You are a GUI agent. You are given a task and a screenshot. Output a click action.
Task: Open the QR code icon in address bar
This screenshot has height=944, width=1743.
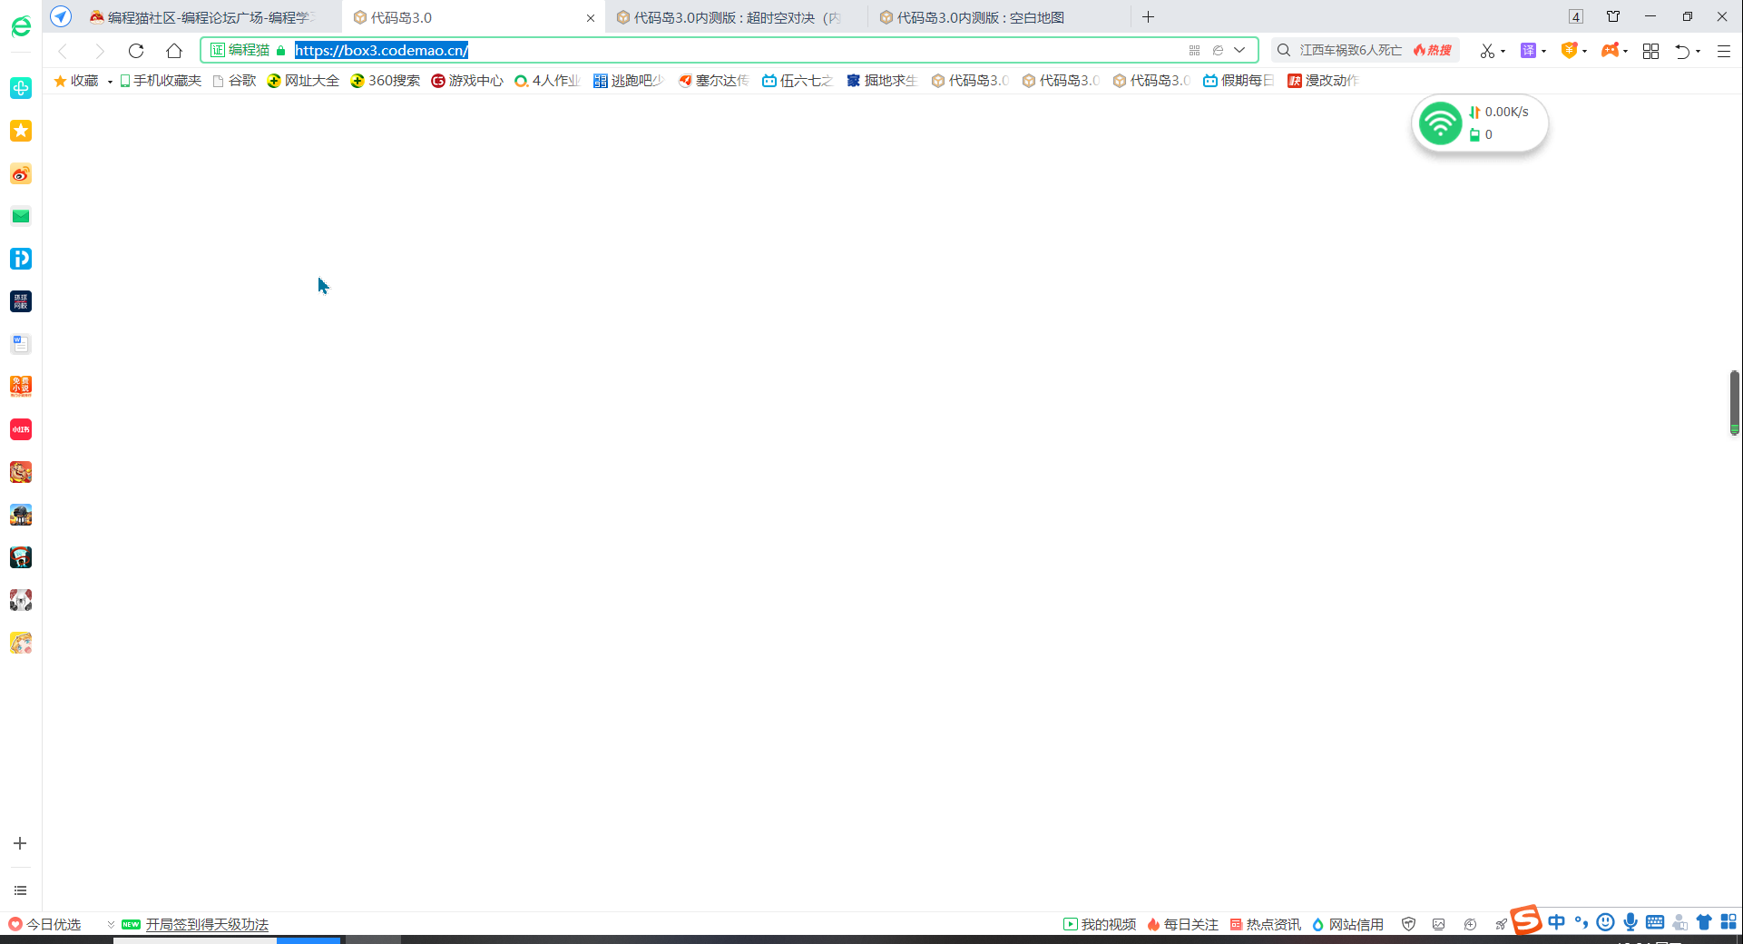click(1194, 51)
